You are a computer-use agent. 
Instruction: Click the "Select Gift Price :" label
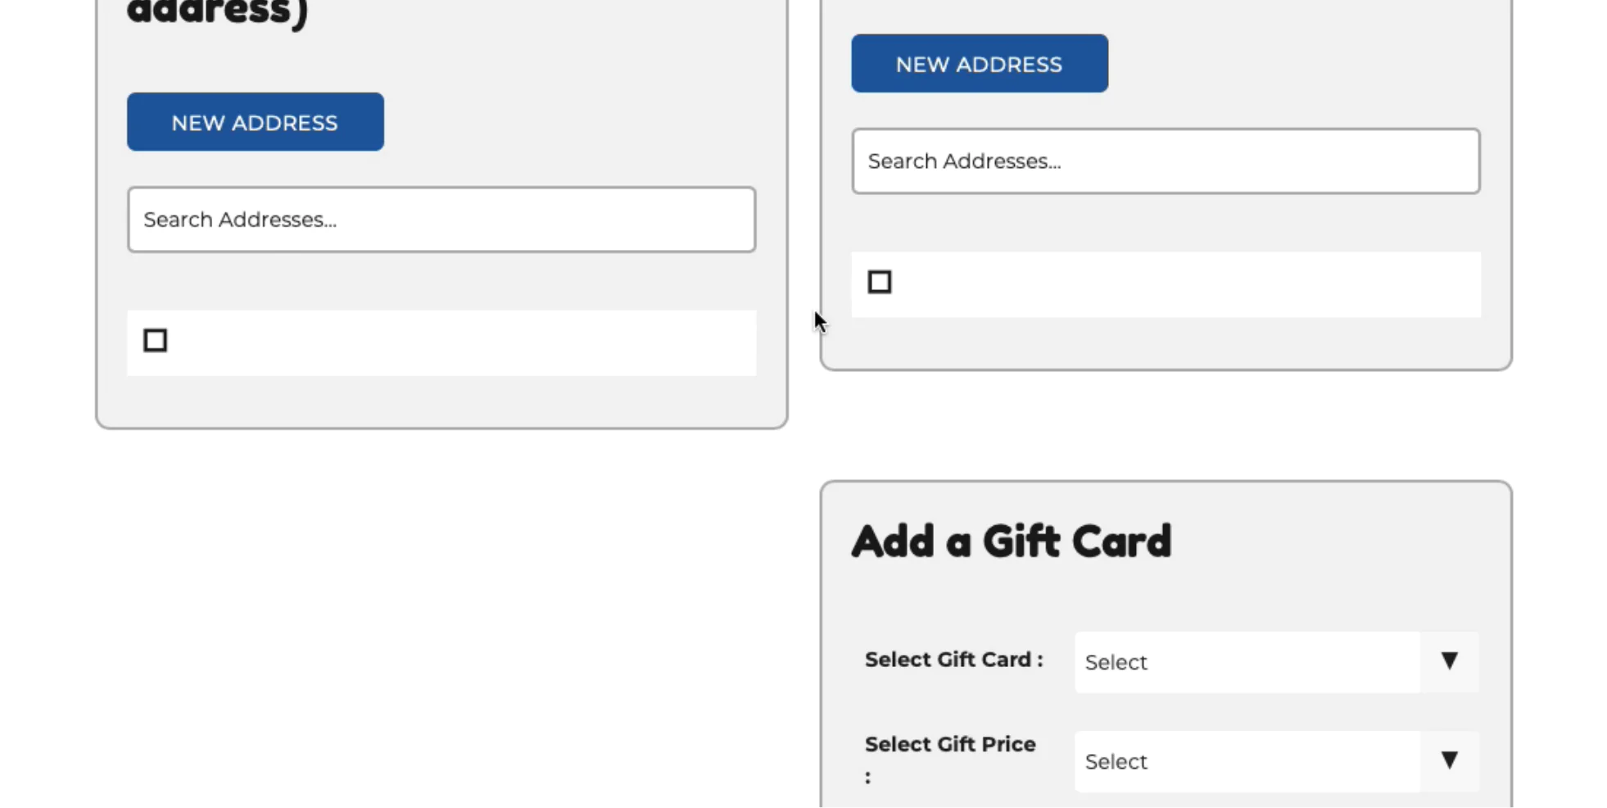[950, 745]
